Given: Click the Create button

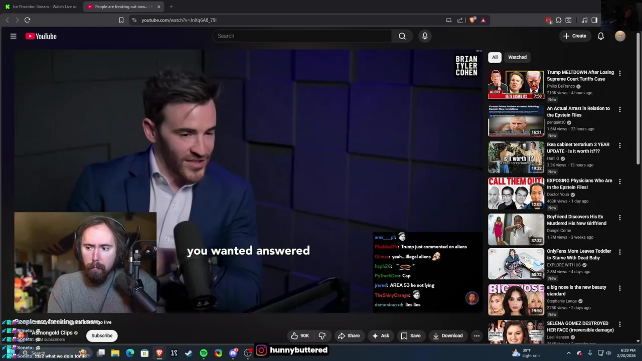Looking at the screenshot, I should pos(574,36).
